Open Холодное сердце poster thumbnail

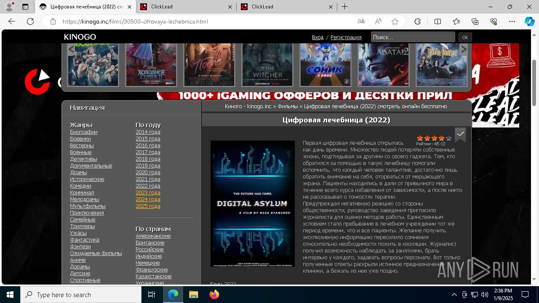[x=151, y=64]
